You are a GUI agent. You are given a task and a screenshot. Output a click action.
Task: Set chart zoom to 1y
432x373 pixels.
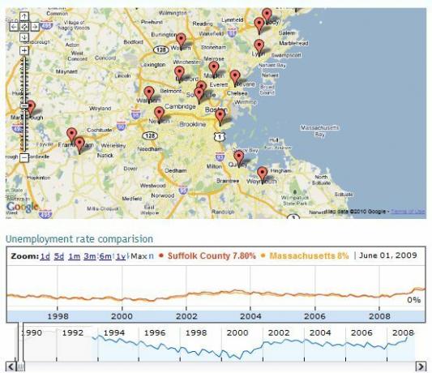pyautogui.click(x=121, y=256)
